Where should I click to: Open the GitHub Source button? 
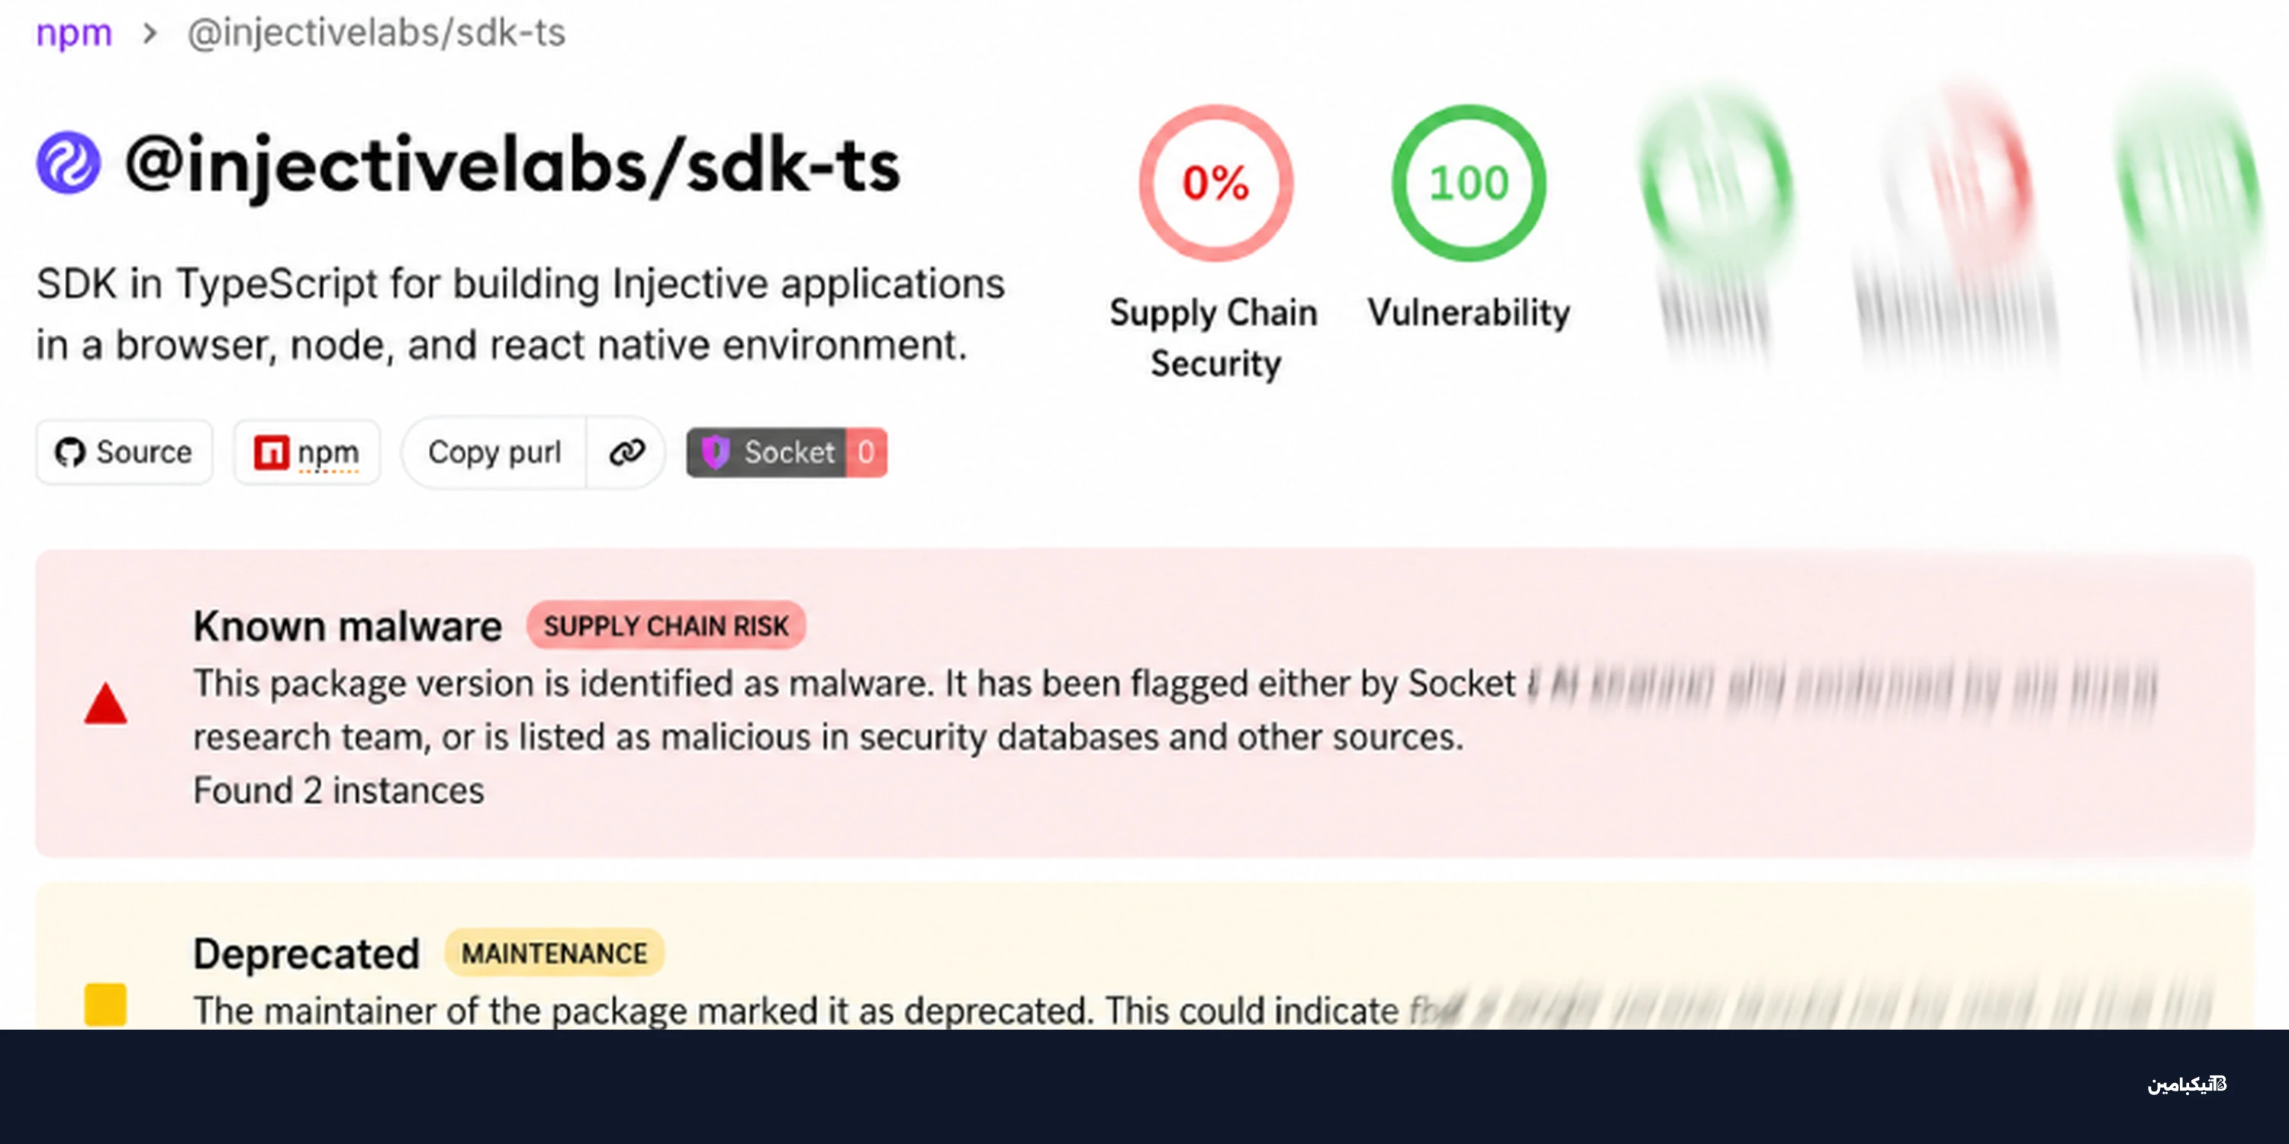(x=124, y=452)
